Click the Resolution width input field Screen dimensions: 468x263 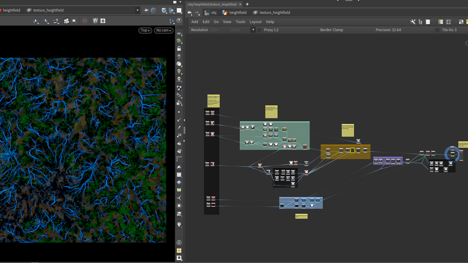(217, 30)
